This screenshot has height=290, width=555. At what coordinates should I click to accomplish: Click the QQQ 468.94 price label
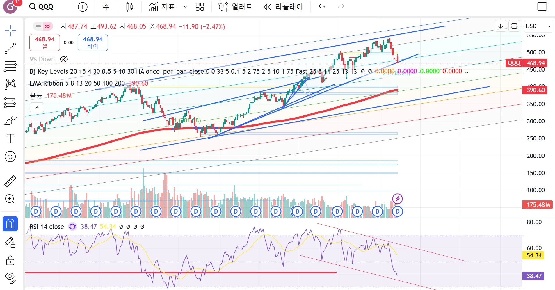pyautogui.click(x=526, y=63)
